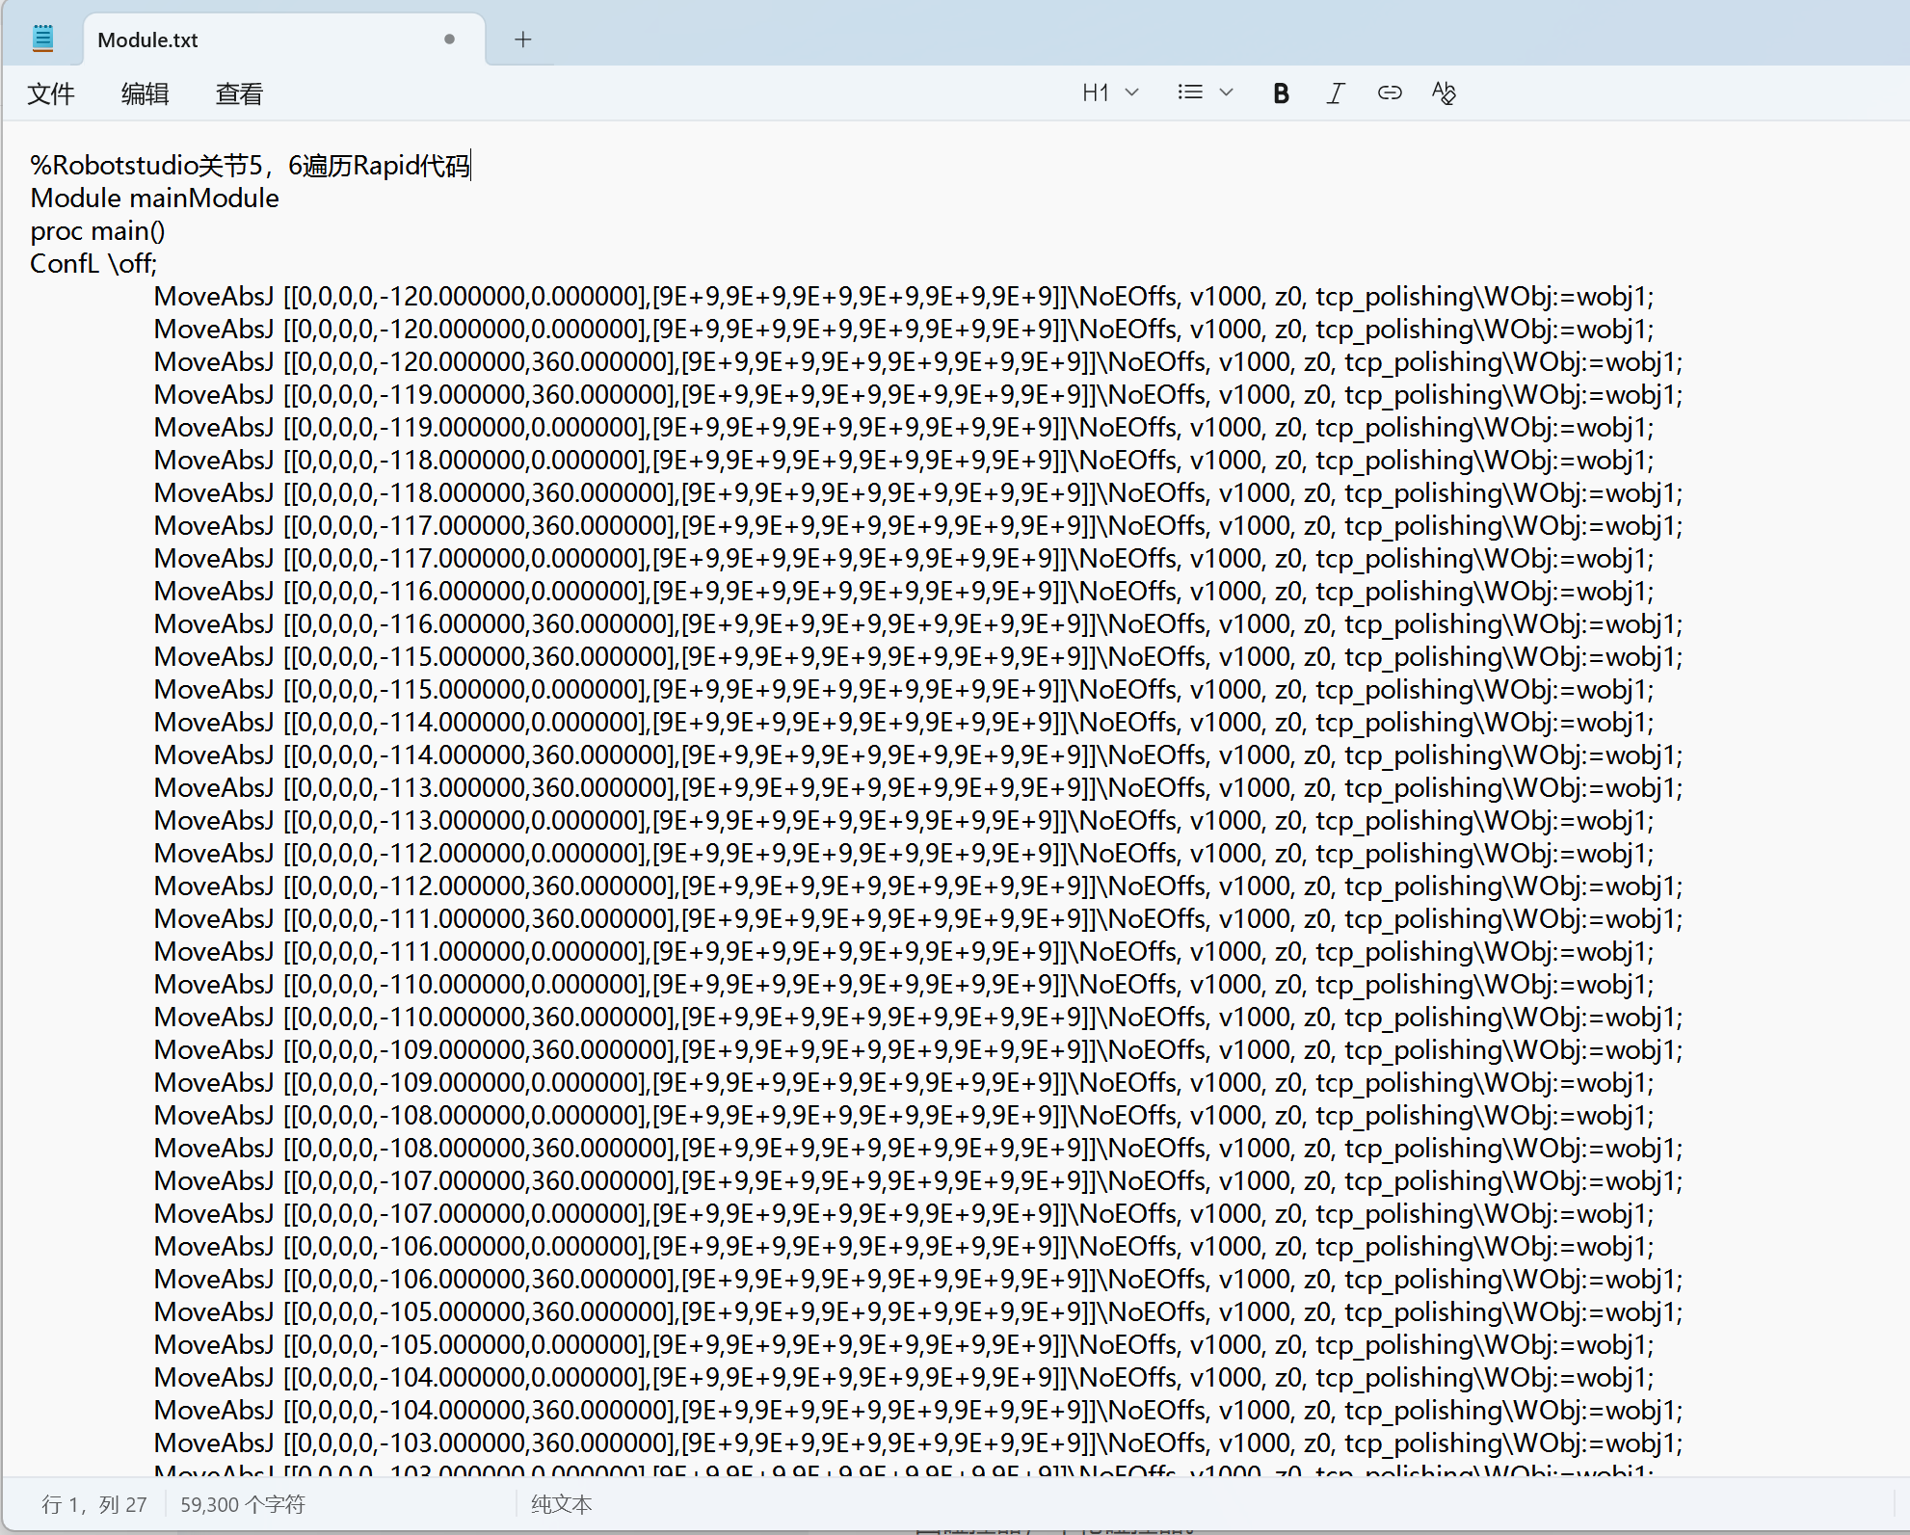Click the Notepad app icon
The image size is (1910, 1535).
tap(42, 39)
